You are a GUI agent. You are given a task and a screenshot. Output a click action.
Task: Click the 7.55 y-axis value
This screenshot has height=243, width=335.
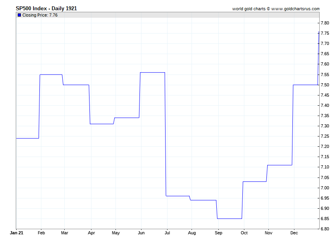[325, 75]
